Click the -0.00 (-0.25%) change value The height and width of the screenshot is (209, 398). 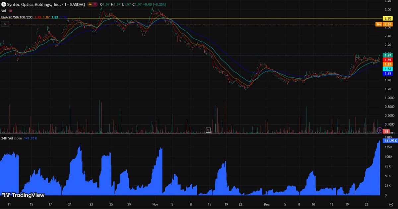coord(155,5)
